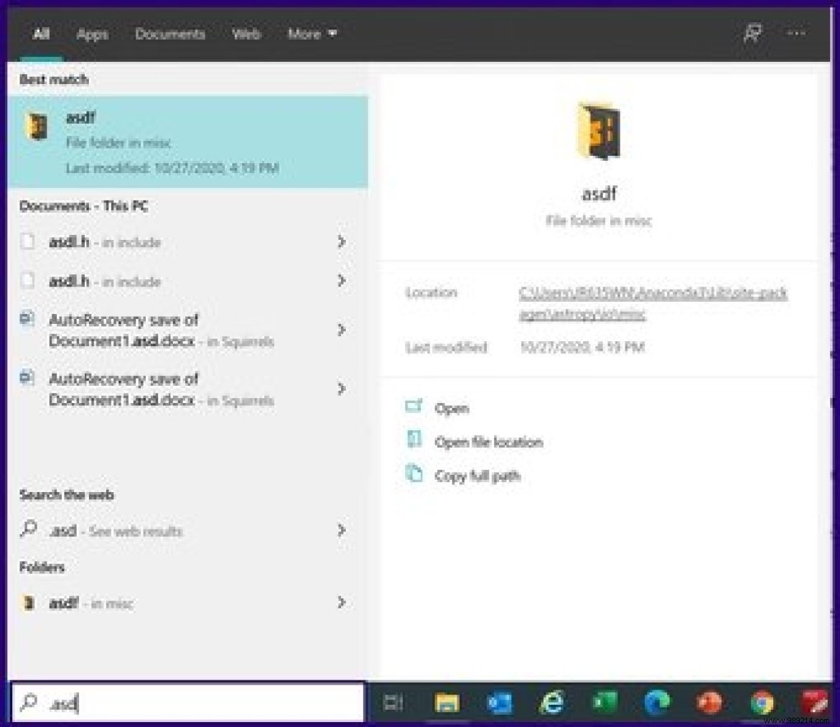Click the Task View taskbar icon
Screen dimensions: 840x727
393,703
